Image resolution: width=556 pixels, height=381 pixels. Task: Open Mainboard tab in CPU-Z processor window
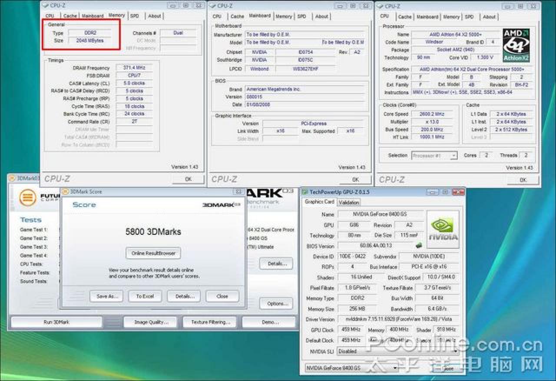pos(427,17)
